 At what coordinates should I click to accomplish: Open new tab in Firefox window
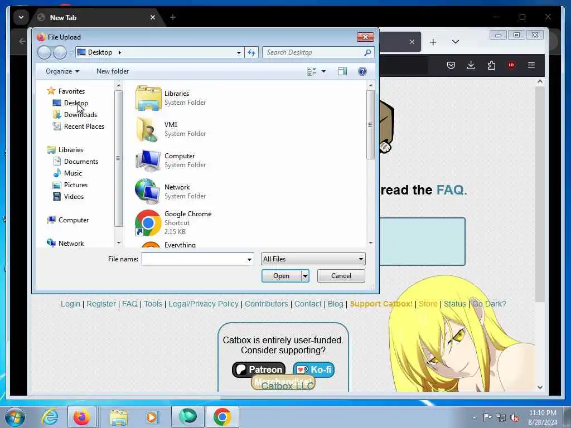click(x=433, y=42)
